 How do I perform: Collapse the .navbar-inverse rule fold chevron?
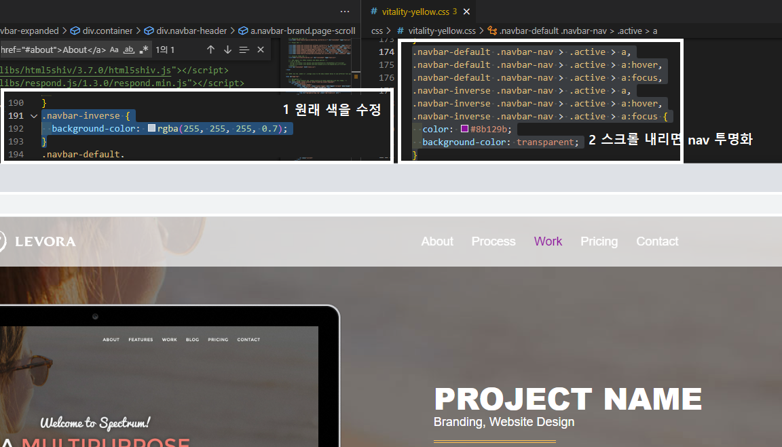point(34,115)
